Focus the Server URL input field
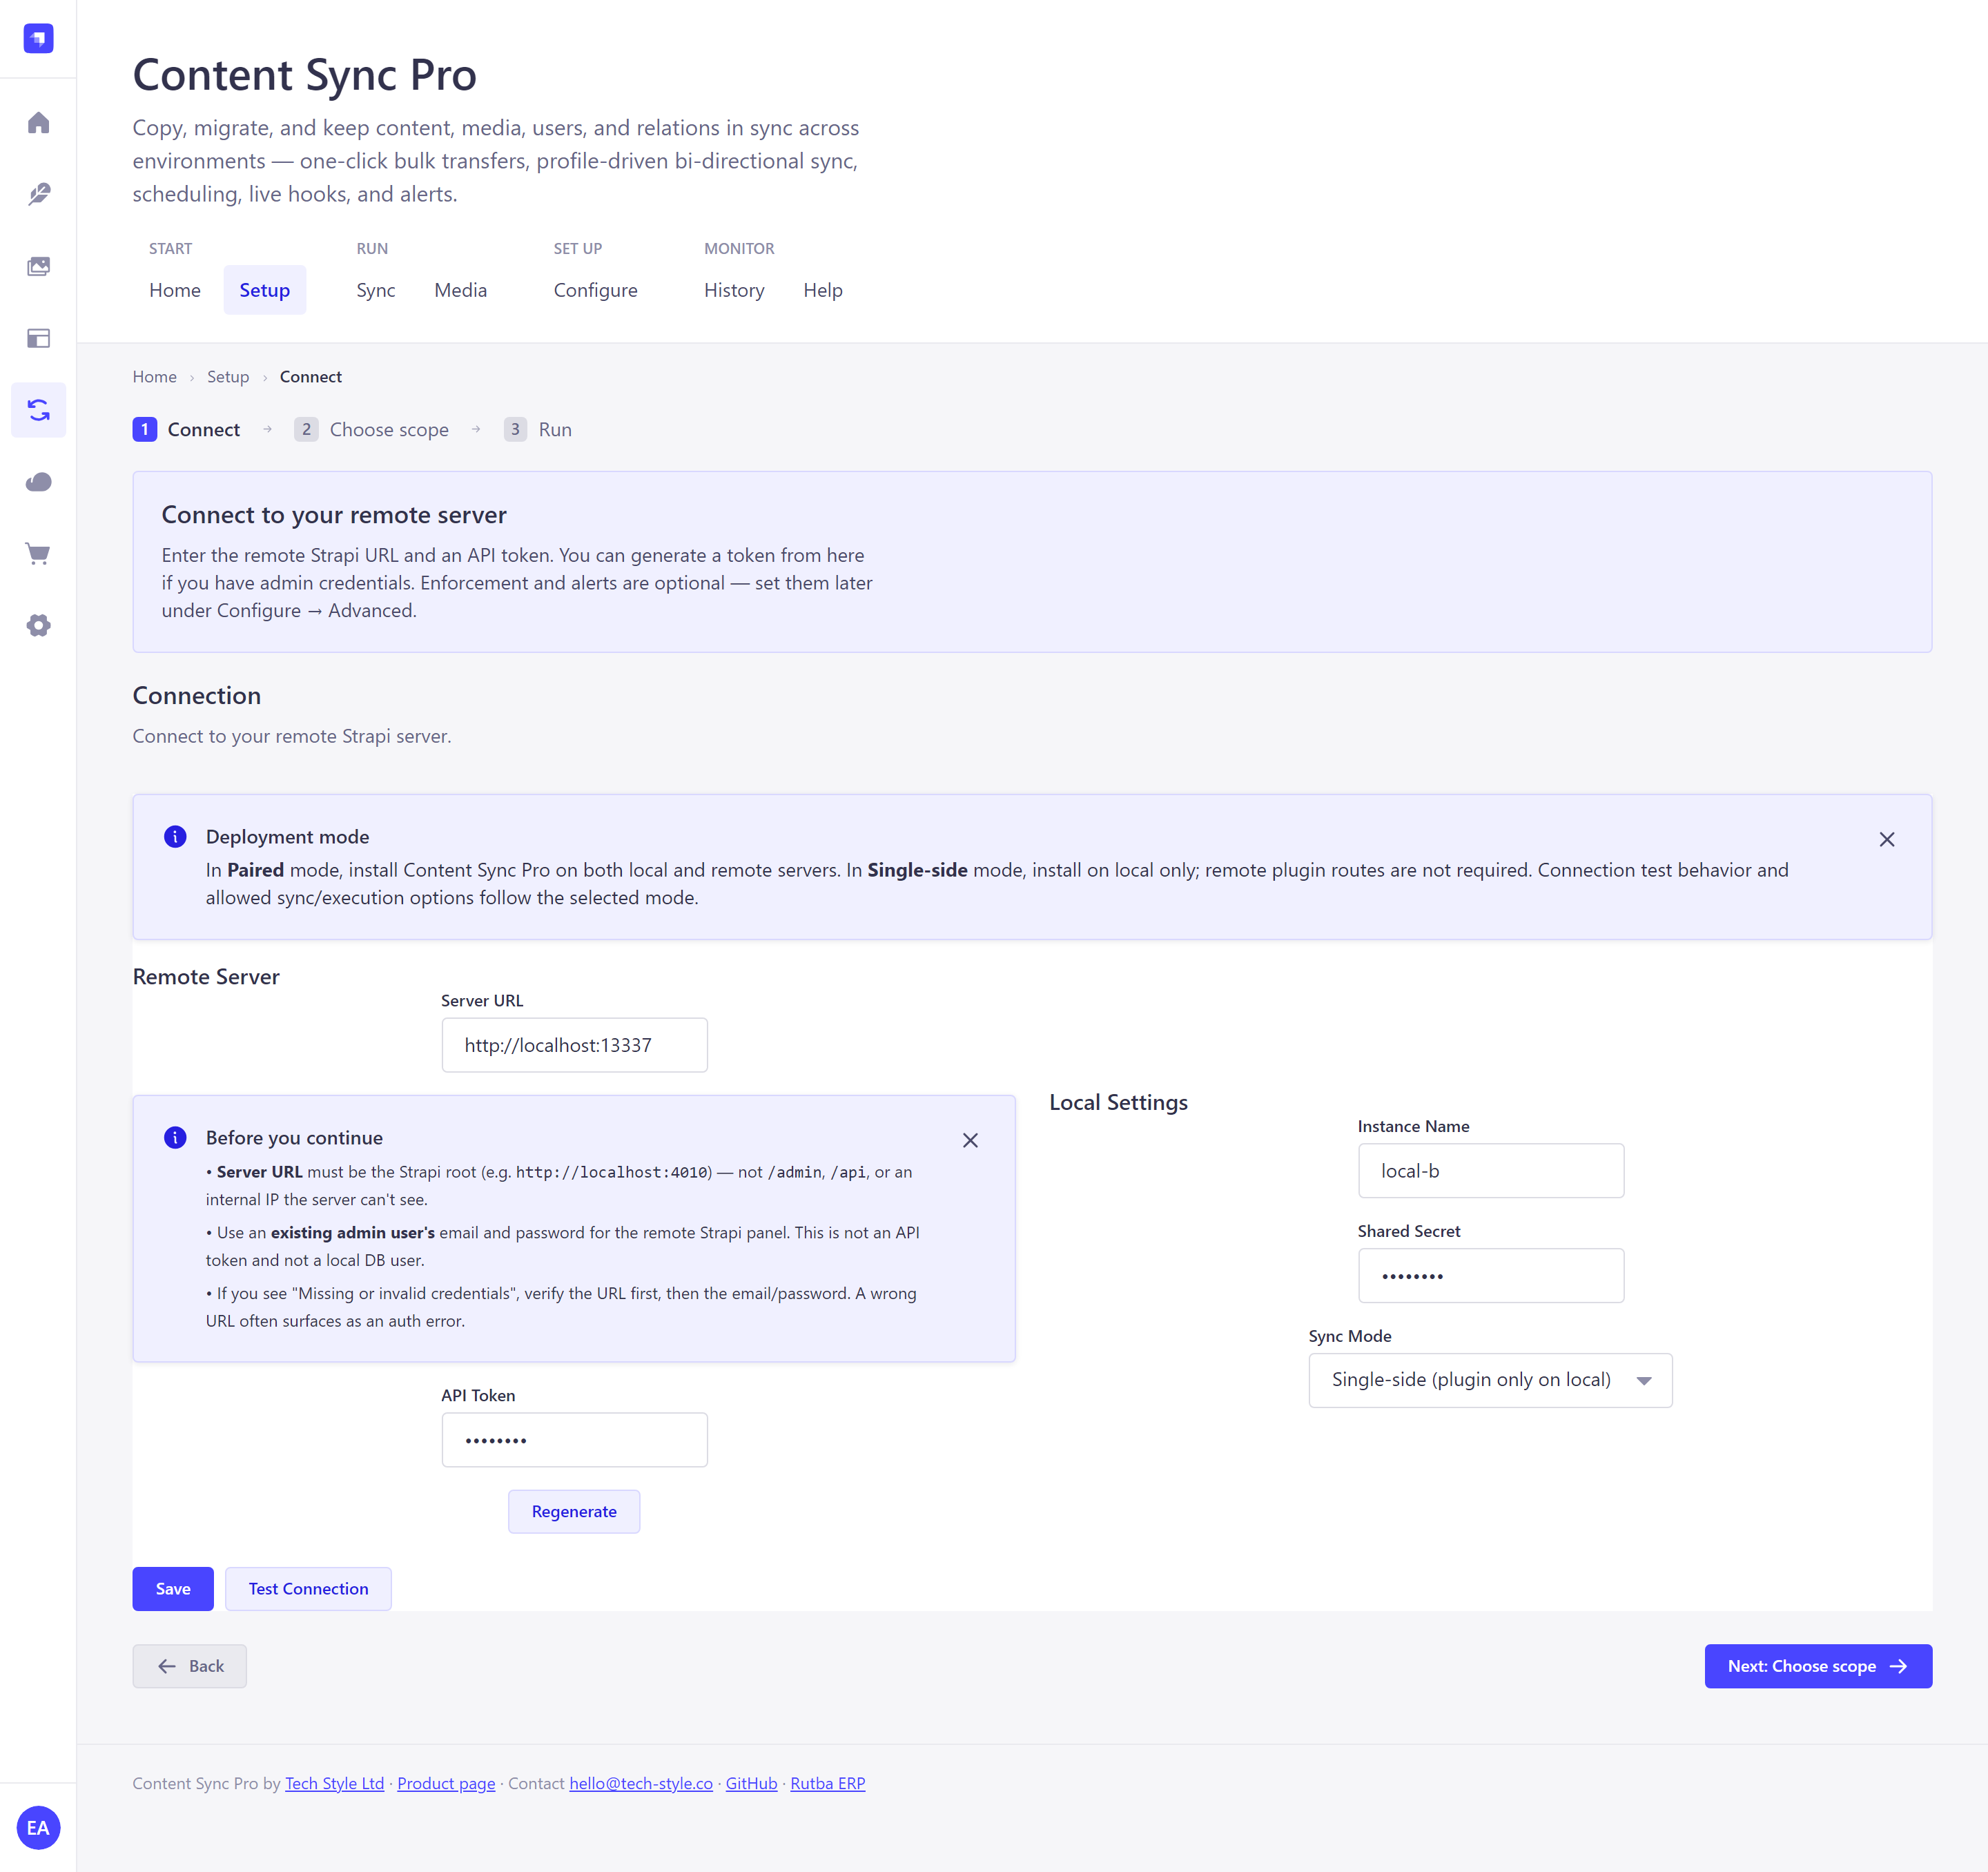The height and width of the screenshot is (1872, 1988). (574, 1045)
